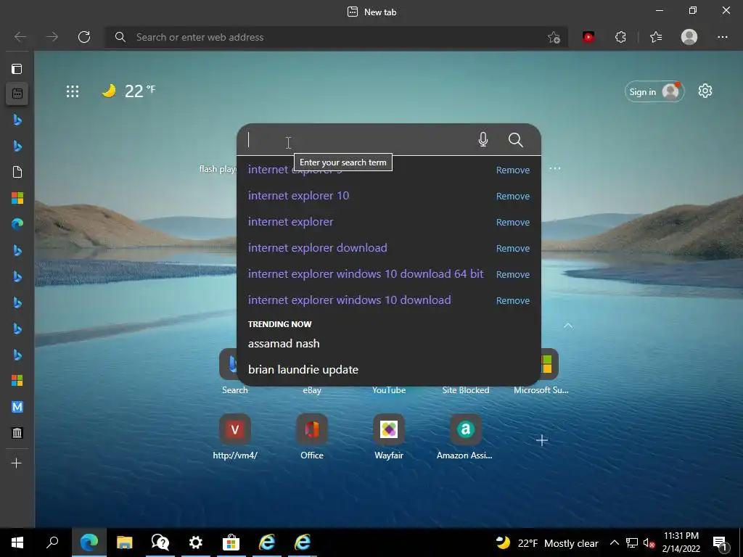Add a new tab using sidebar plus
This screenshot has height=557, width=743.
point(17,463)
